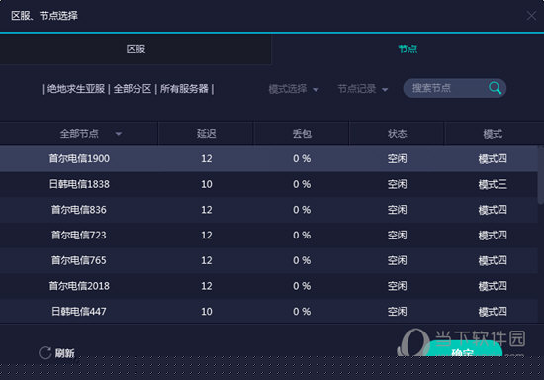Select node 日韩电信1838
This screenshot has width=544, height=380.
coord(269,184)
